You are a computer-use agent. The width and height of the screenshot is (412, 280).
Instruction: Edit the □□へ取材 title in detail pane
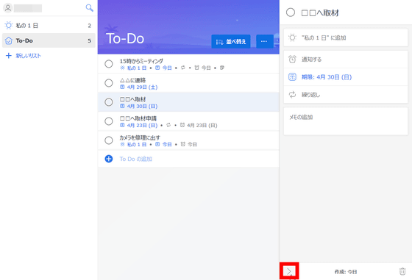click(320, 12)
